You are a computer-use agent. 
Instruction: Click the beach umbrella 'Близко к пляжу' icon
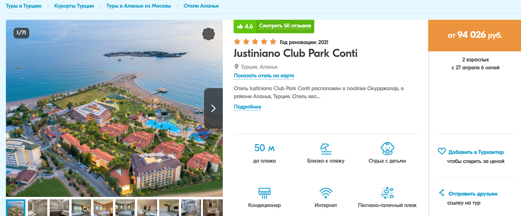325,148
